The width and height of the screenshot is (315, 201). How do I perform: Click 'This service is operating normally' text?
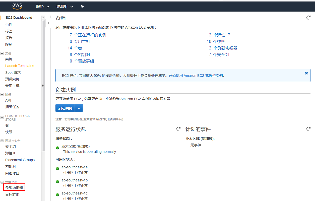tap(90, 152)
